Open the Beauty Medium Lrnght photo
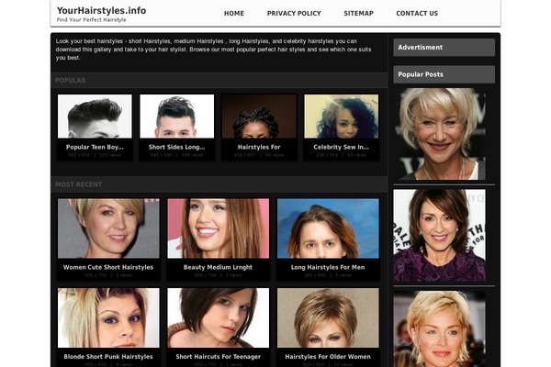Image resolution: width=551 pixels, height=367 pixels. (219, 228)
